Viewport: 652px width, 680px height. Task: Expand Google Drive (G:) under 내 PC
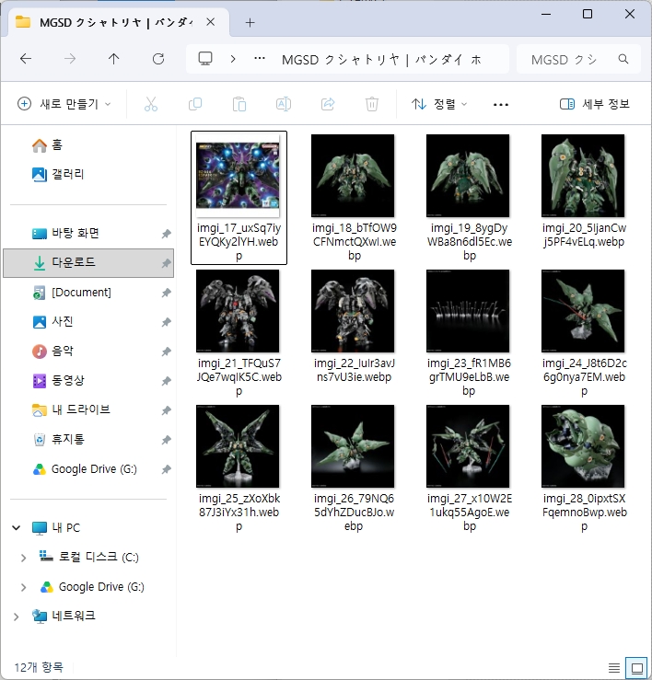[x=23, y=587]
